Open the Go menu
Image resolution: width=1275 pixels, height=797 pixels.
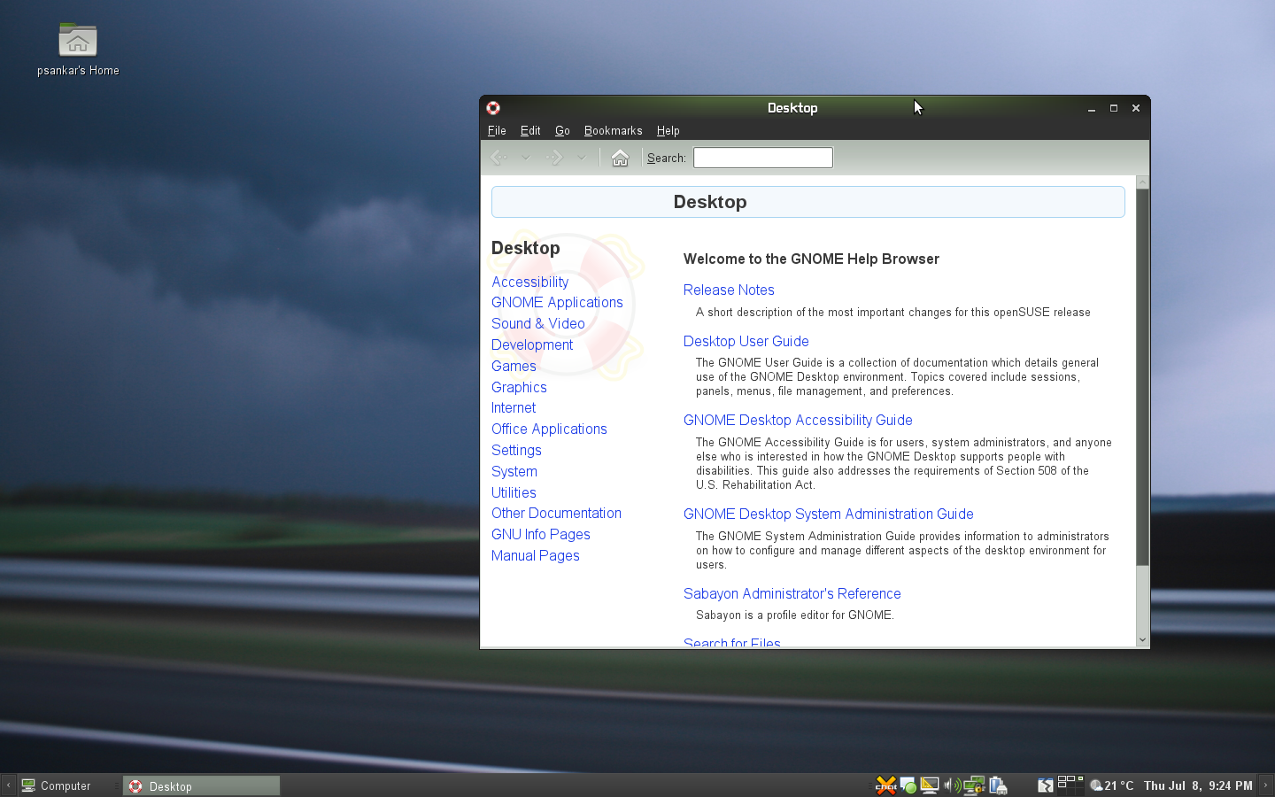pyautogui.click(x=562, y=130)
